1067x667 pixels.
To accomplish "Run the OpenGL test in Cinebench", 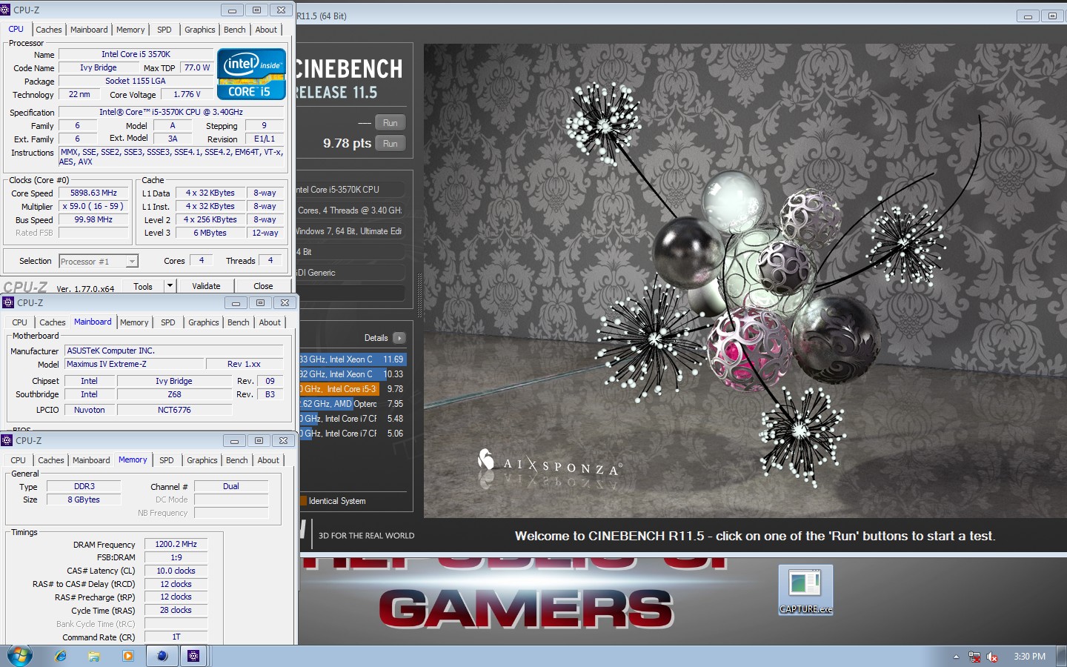I will (x=390, y=123).
